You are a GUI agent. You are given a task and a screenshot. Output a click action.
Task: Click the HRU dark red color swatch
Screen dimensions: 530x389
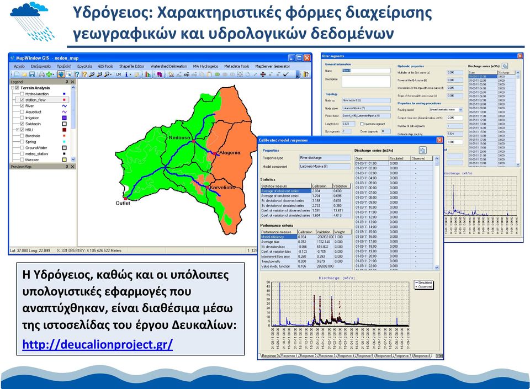[64, 130]
